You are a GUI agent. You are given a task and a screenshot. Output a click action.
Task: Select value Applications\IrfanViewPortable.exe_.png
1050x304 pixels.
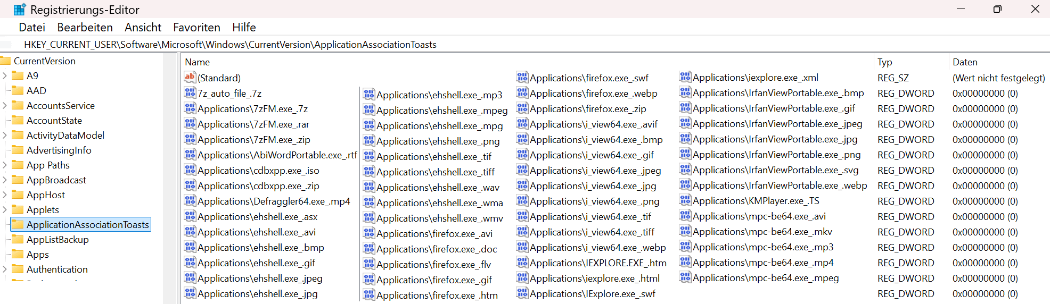click(x=777, y=154)
